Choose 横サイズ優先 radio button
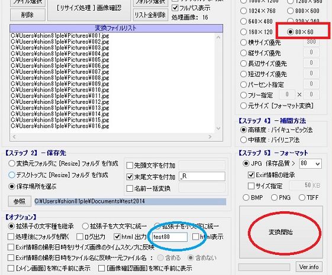The height and width of the screenshot is (275, 332). pyautogui.click(x=243, y=42)
